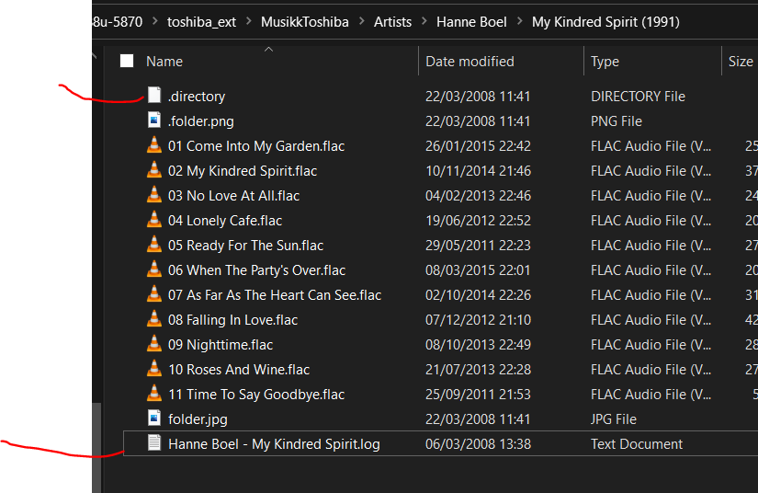Go to My Kindred Spirit (1991) breadcrumb
758x493 pixels.
pos(605,21)
